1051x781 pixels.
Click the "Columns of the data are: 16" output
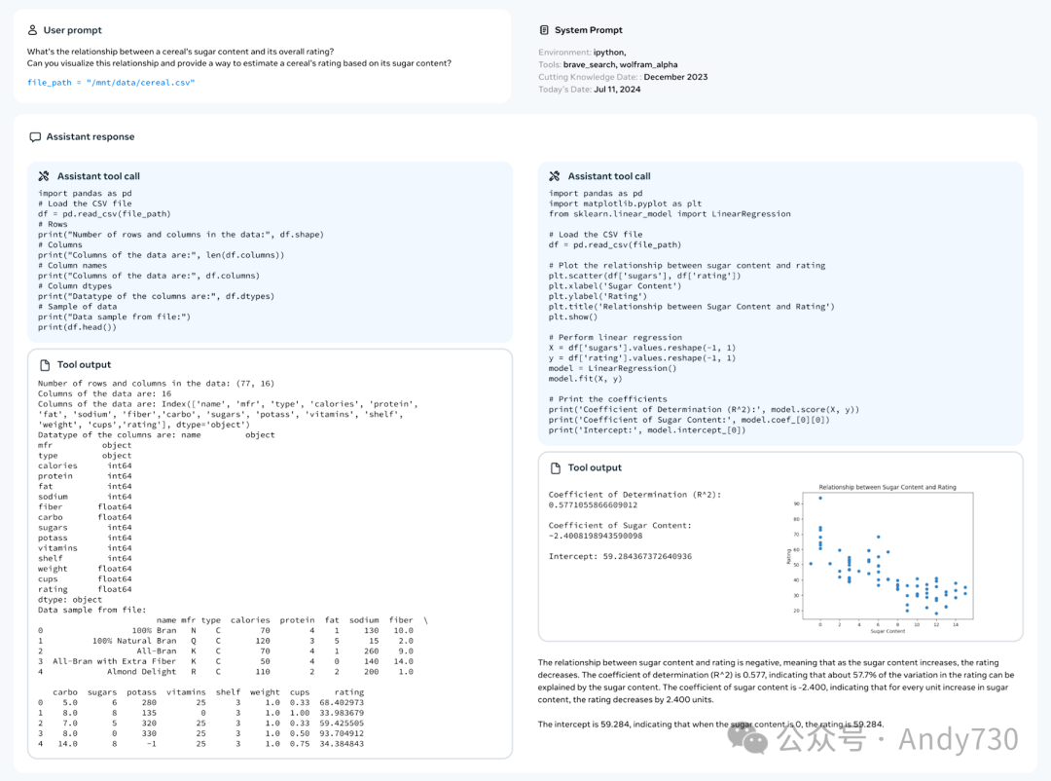tap(104, 393)
